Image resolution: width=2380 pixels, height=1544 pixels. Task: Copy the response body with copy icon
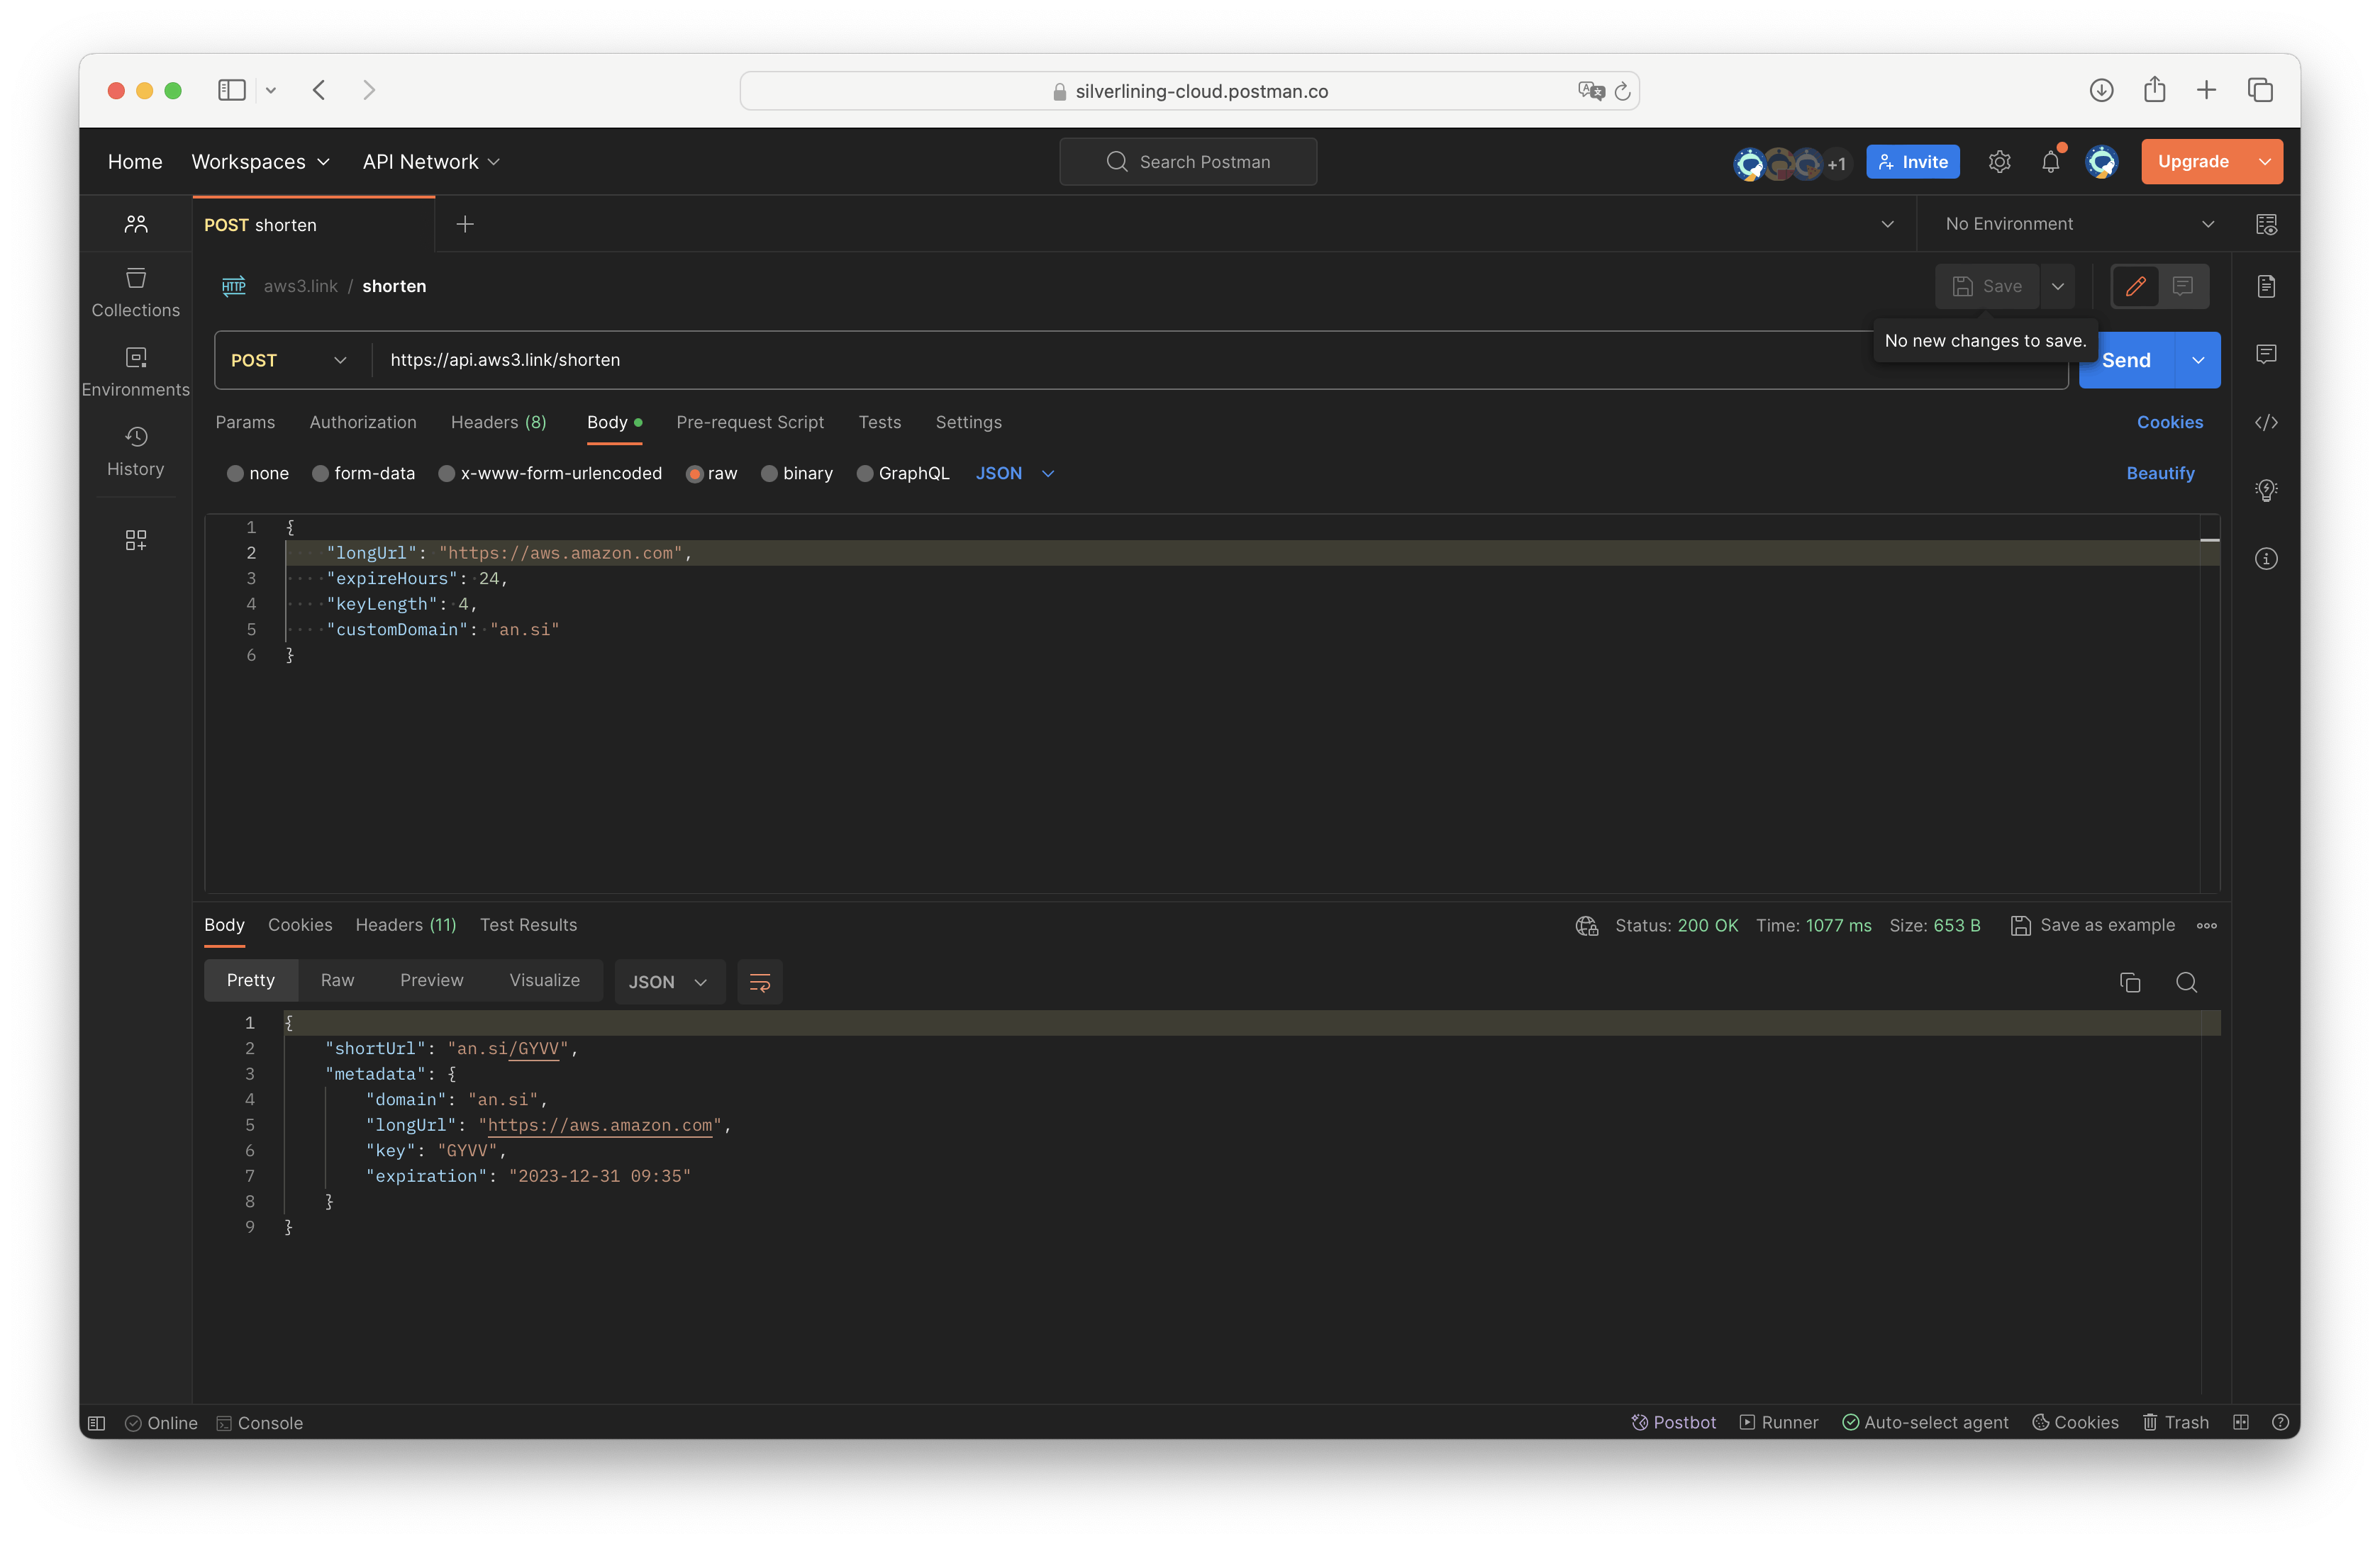[x=2129, y=983]
